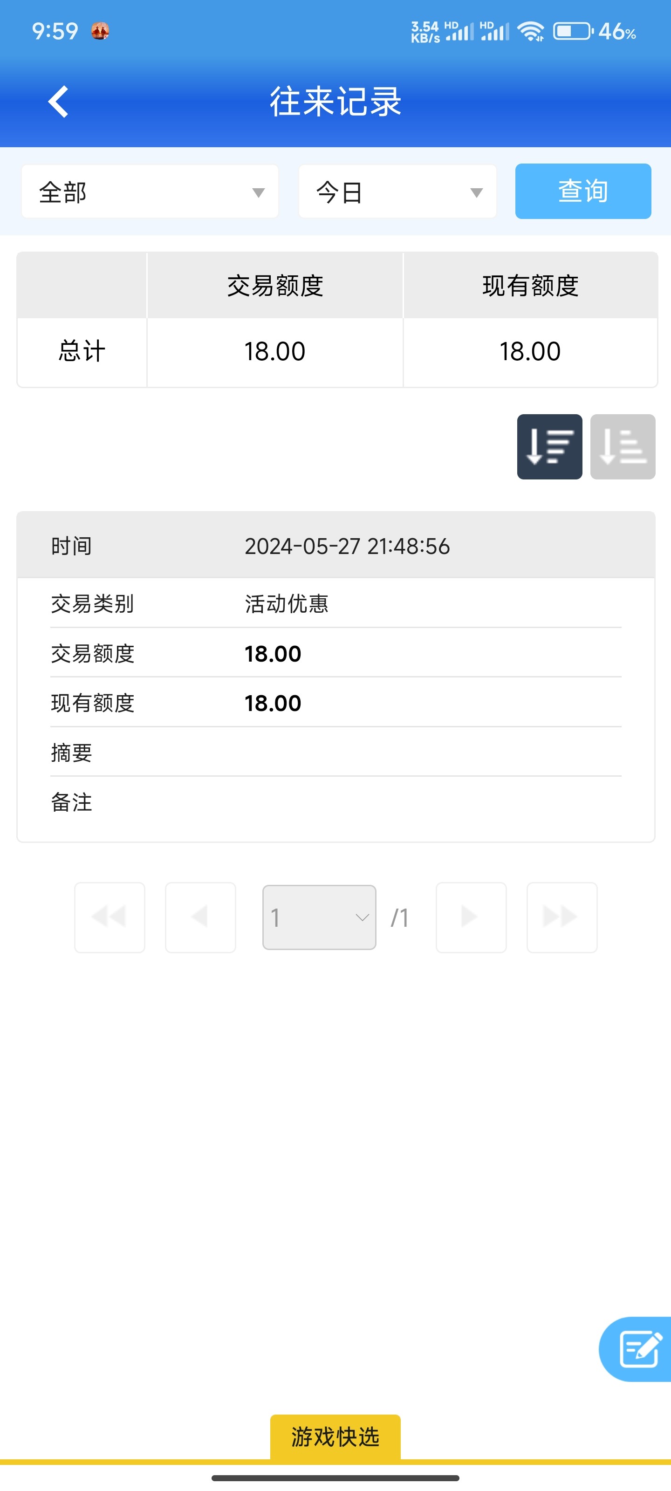Go to next page arrow
Image resolution: width=671 pixels, height=1491 pixels.
click(x=471, y=917)
